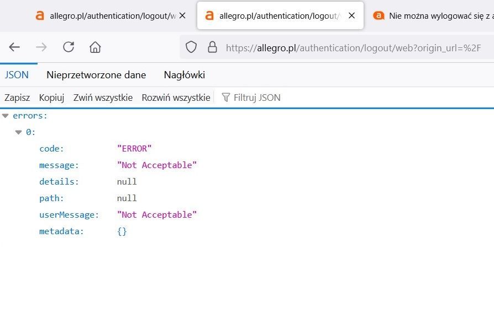Click the active tab's Allegro favicon
The width and height of the screenshot is (494, 324).
(x=209, y=15)
